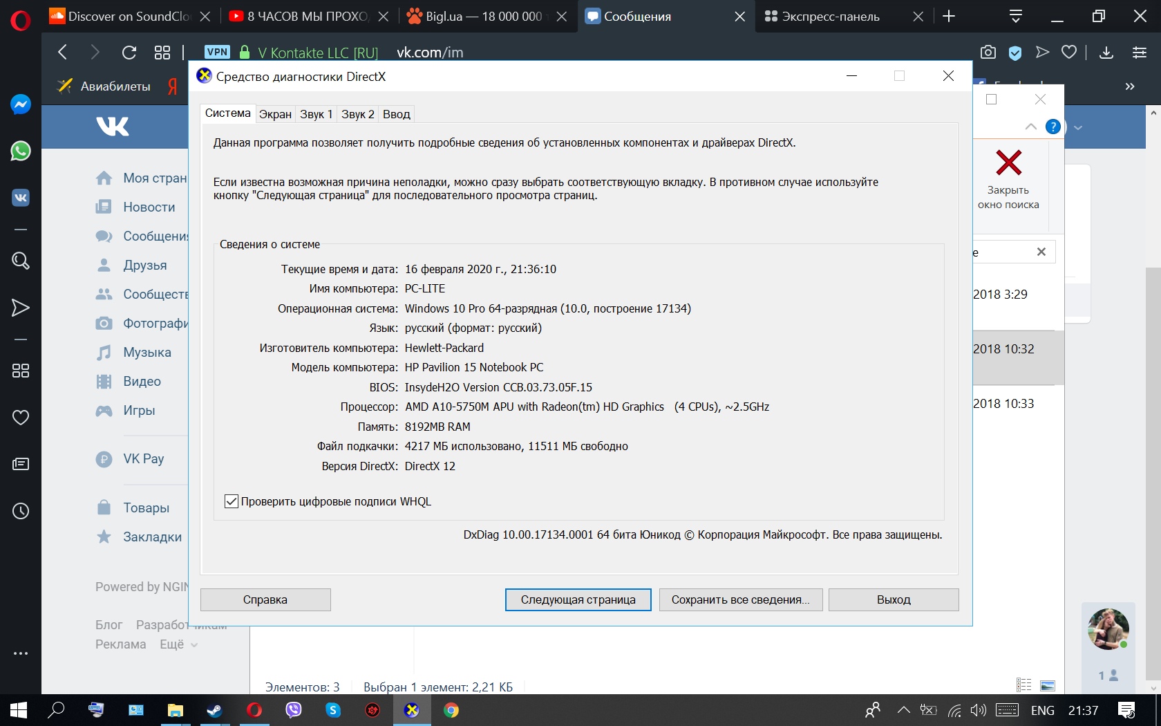This screenshot has width=1161, height=726.
Task: Open the Opera downloads icon
Action: coord(1106,53)
